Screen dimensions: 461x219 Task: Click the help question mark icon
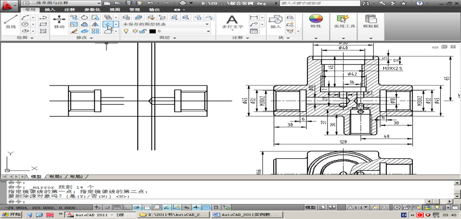click(x=419, y=3)
